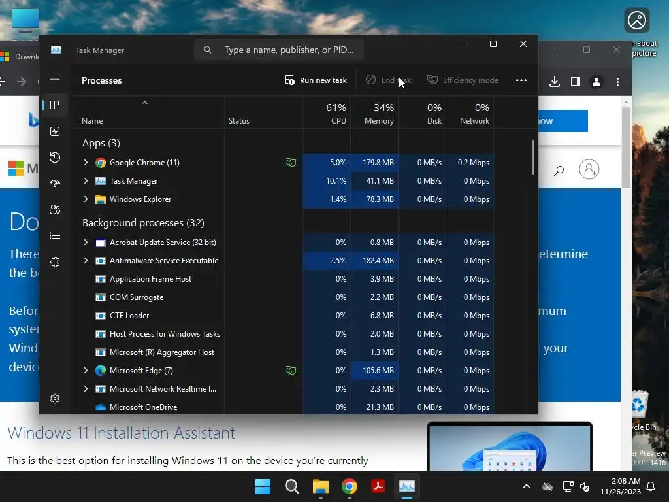The height and width of the screenshot is (502, 669).
Task: Click the End task button
Action: [x=388, y=80]
